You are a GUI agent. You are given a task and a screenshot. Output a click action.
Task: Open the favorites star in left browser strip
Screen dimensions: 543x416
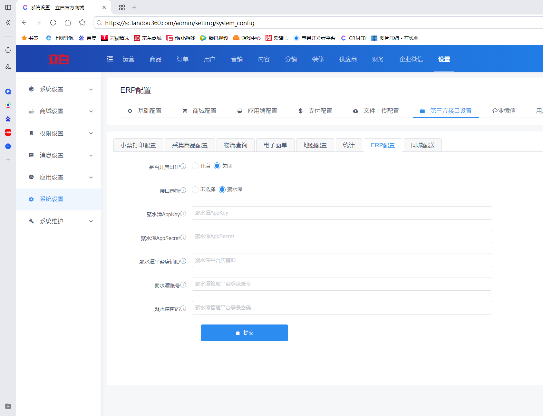pos(8,50)
